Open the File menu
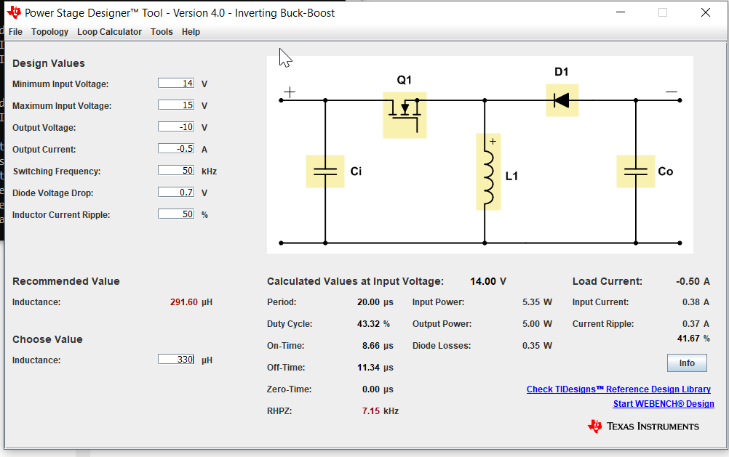The height and width of the screenshot is (457, 729). 15,31
